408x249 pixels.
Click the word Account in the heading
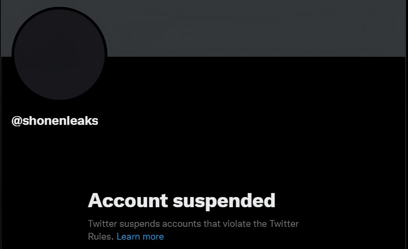pos(127,200)
